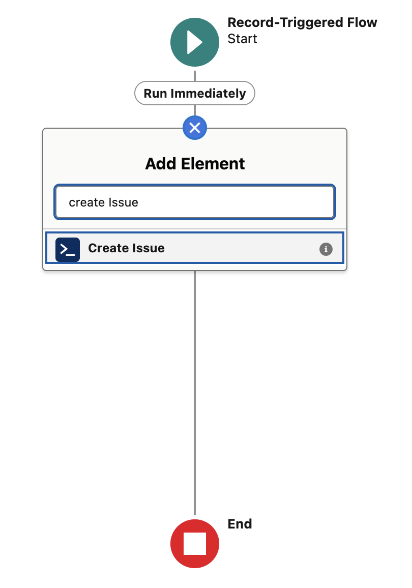Click the Record-Triggered Flow title text
Viewport: 412px width, 588px height.
(303, 22)
